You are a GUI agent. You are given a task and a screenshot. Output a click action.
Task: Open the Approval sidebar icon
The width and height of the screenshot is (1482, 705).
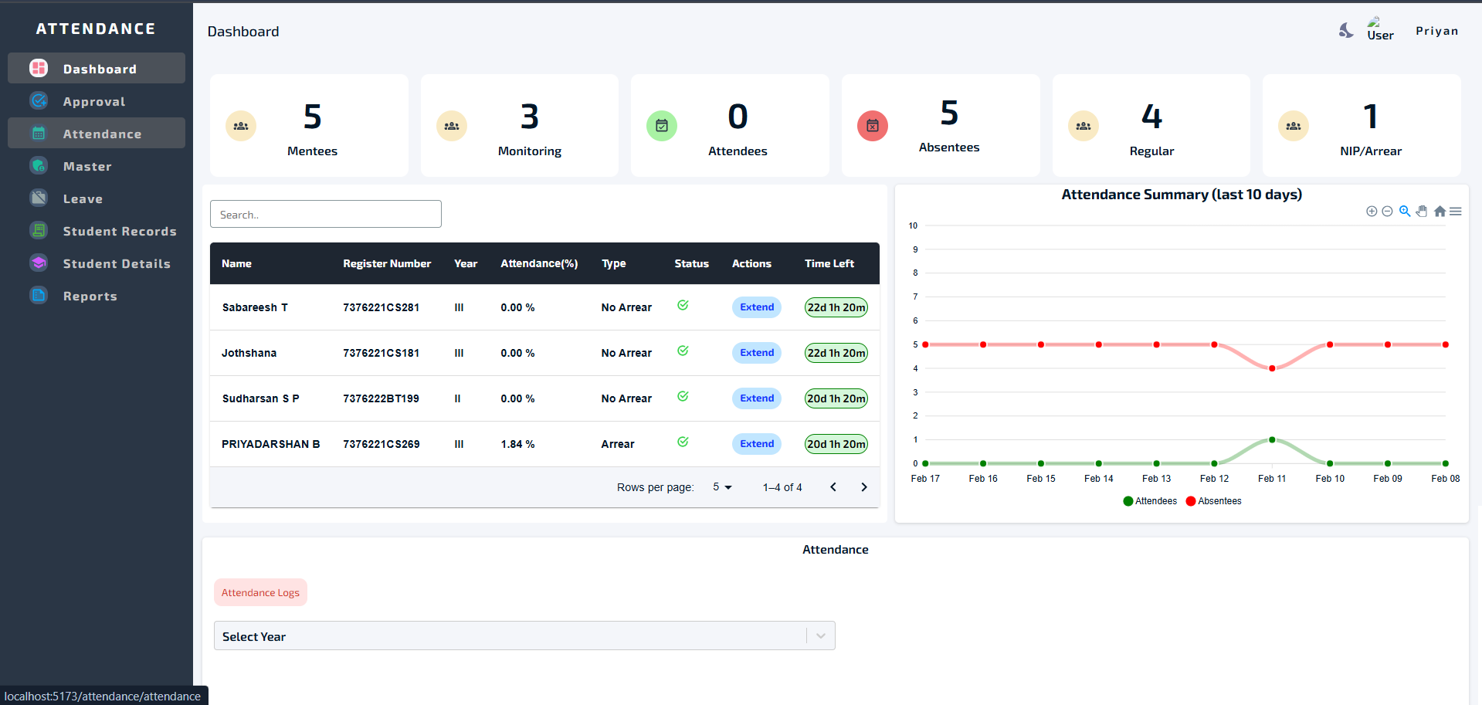pyautogui.click(x=39, y=100)
